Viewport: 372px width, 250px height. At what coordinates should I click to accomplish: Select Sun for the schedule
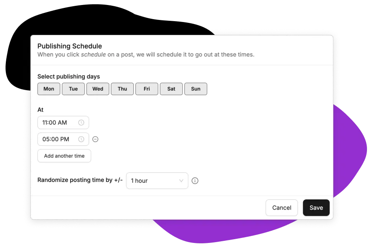pyautogui.click(x=196, y=88)
